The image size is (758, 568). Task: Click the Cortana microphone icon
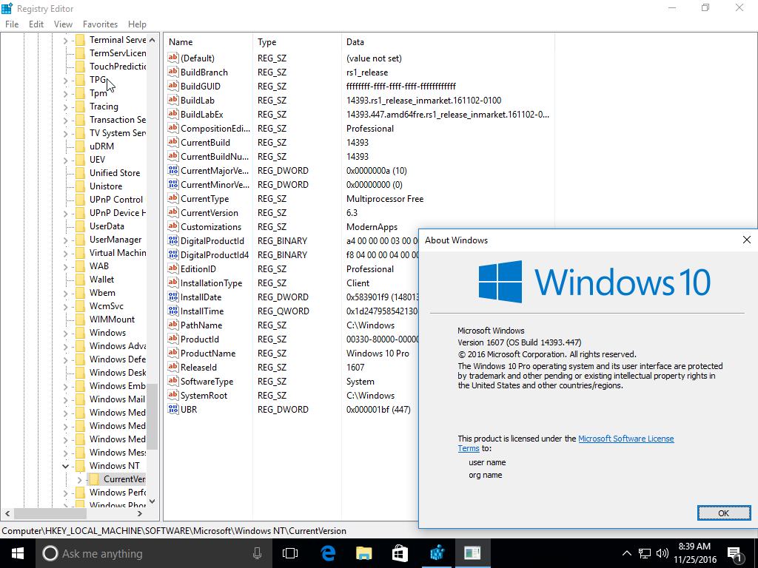click(257, 553)
